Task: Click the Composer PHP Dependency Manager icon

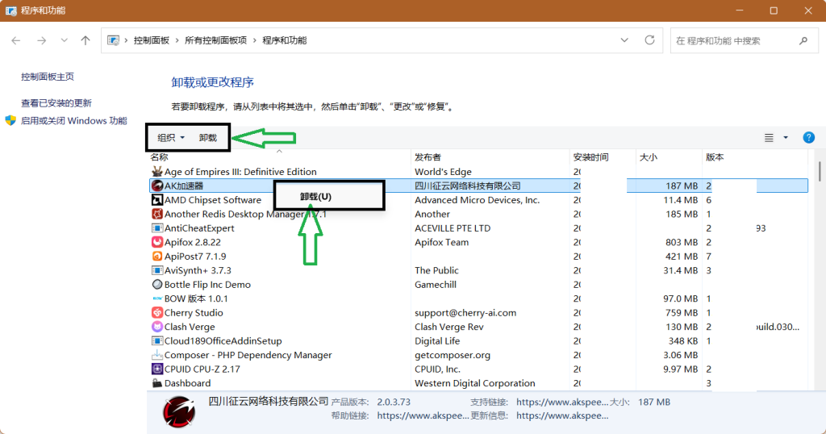Action: 157,355
